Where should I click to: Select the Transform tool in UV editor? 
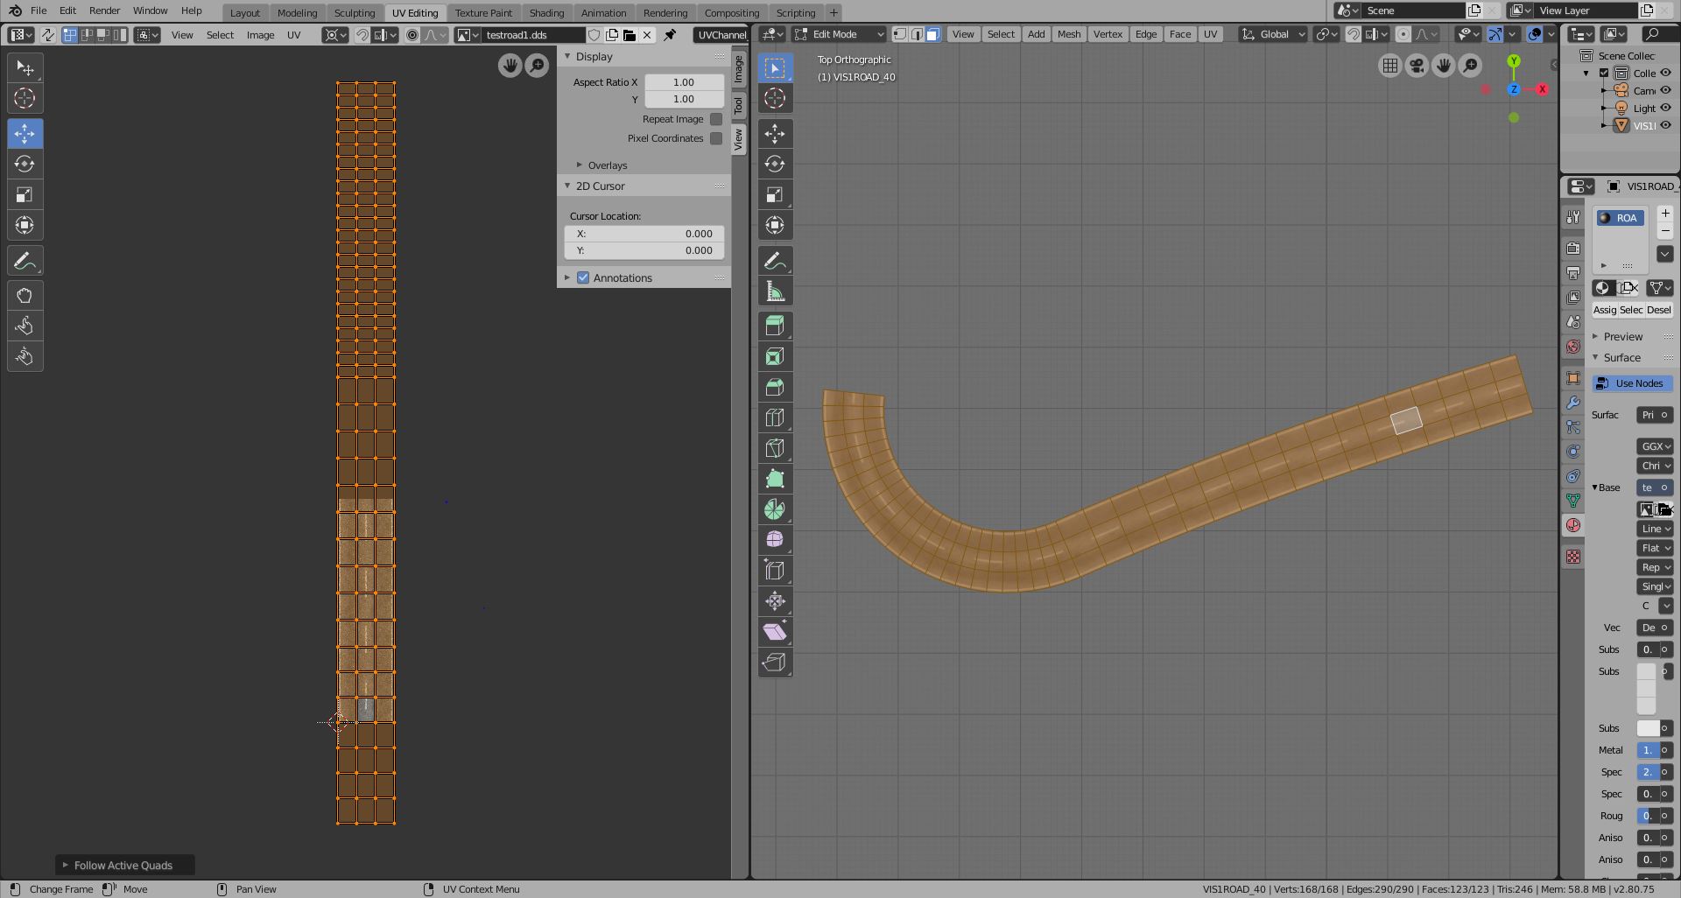pyautogui.click(x=25, y=226)
